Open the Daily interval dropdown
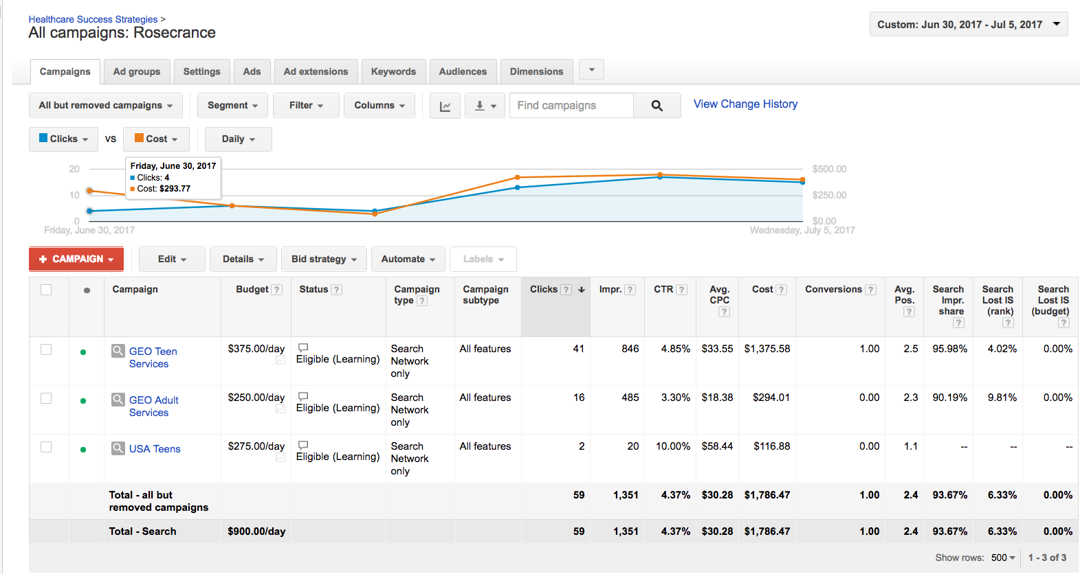The width and height of the screenshot is (1080, 574). pyautogui.click(x=239, y=139)
